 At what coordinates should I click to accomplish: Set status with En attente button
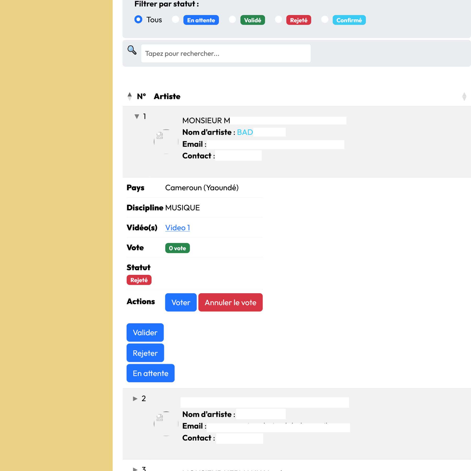pos(150,373)
